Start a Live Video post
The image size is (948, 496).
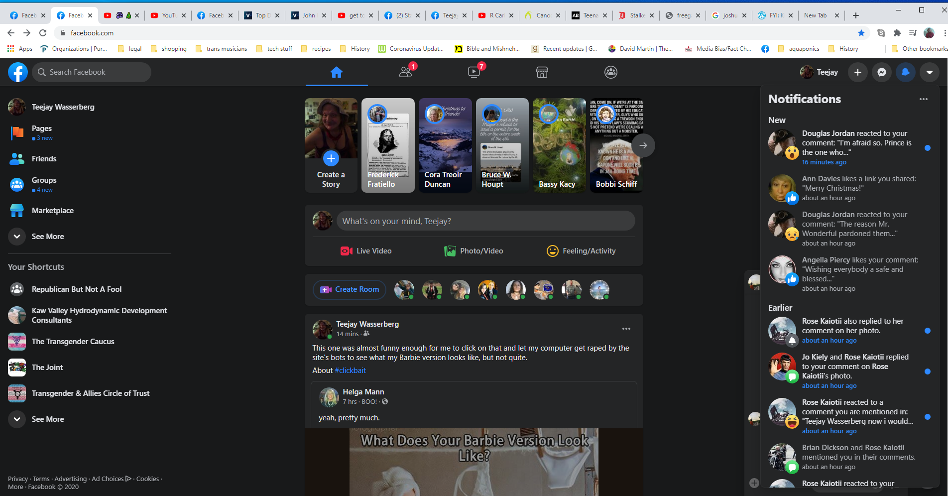tap(366, 251)
